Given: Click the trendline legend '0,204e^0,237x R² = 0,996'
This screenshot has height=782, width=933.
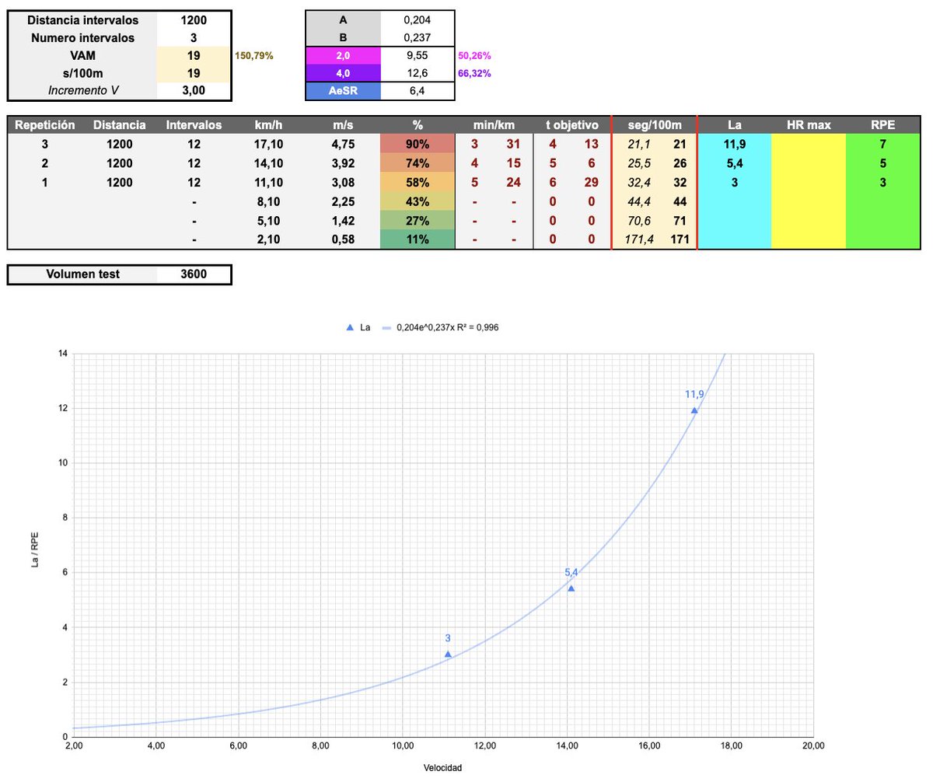Looking at the screenshot, I should coord(440,328).
